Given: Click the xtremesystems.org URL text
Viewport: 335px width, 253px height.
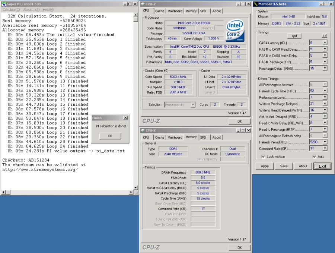Looking at the screenshot, I should click(40, 170).
